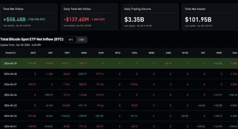The width and height of the screenshot is (238, 129).
Task: Click the HODL column header
Action: pos(135,53)
